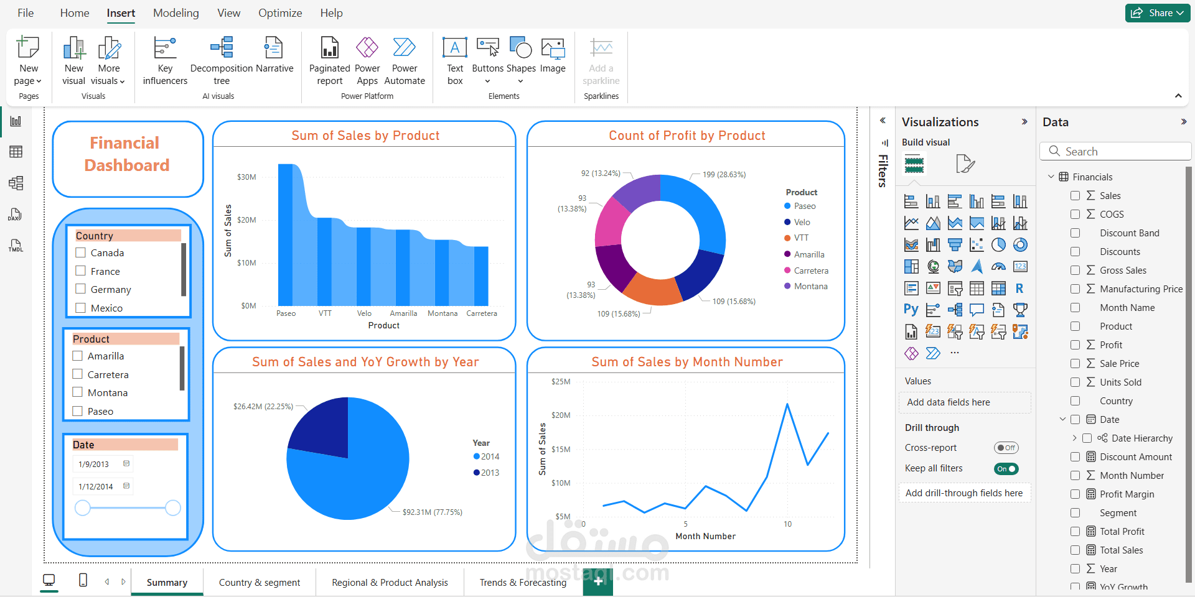Switch to Model view in the left sidebar
Image resolution: width=1195 pixels, height=597 pixels.
click(16, 183)
